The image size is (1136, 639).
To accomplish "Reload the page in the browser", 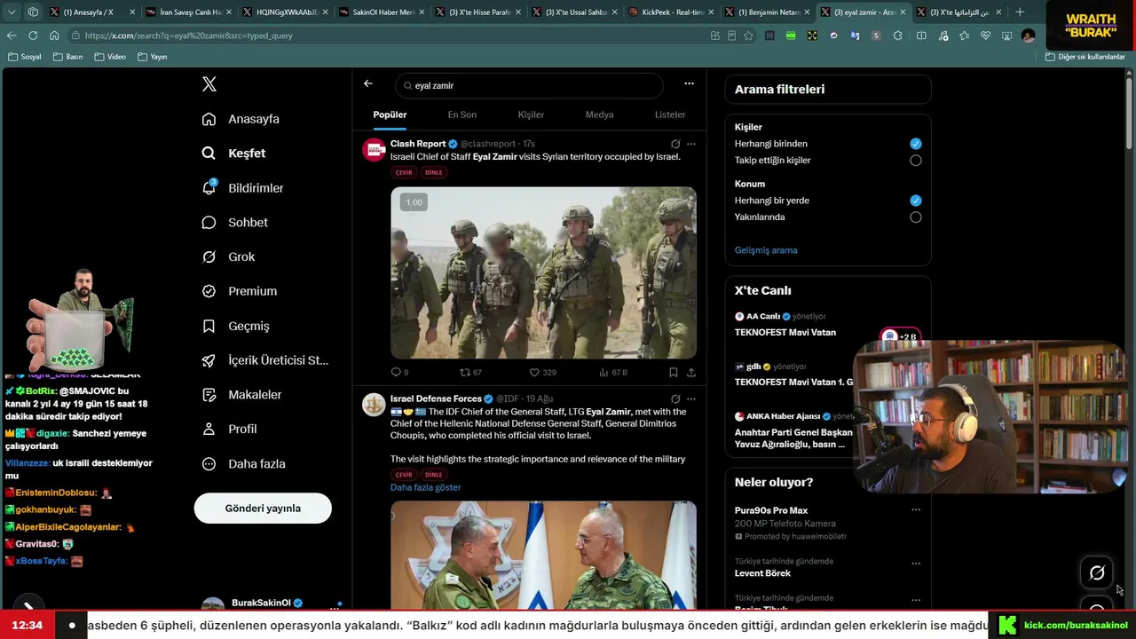I will tap(33, 35).
